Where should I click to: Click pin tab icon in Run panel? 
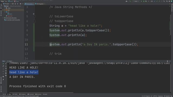point(3,79)
